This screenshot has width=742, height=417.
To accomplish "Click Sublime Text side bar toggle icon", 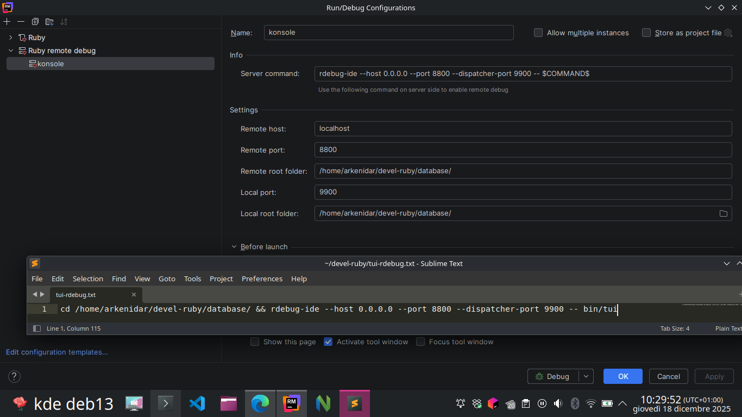I will 37,328.
